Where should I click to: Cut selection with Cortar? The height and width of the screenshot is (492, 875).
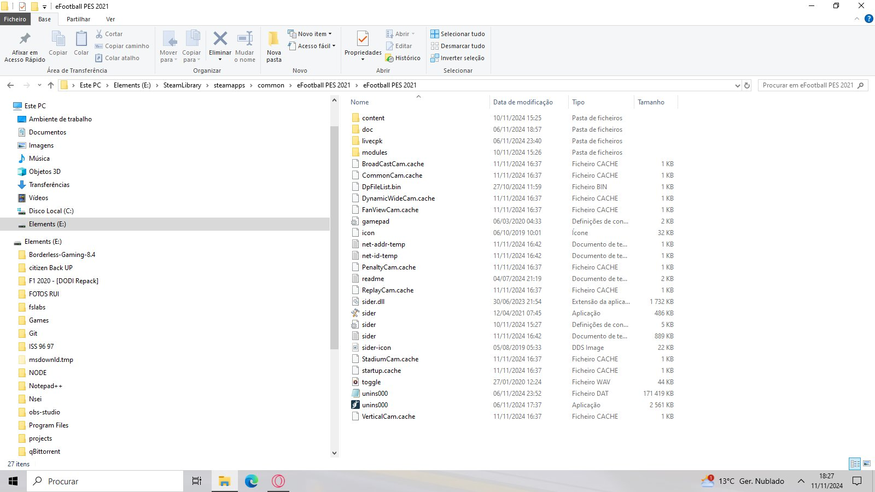tap(109, 34)
